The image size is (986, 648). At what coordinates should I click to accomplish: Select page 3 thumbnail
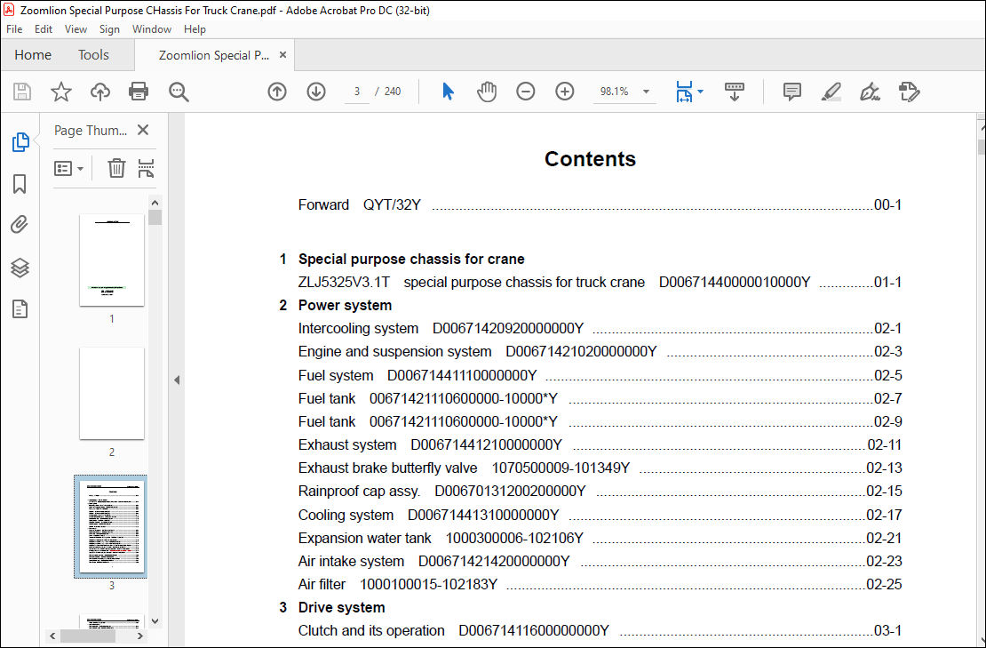click(x=111, y=526)
